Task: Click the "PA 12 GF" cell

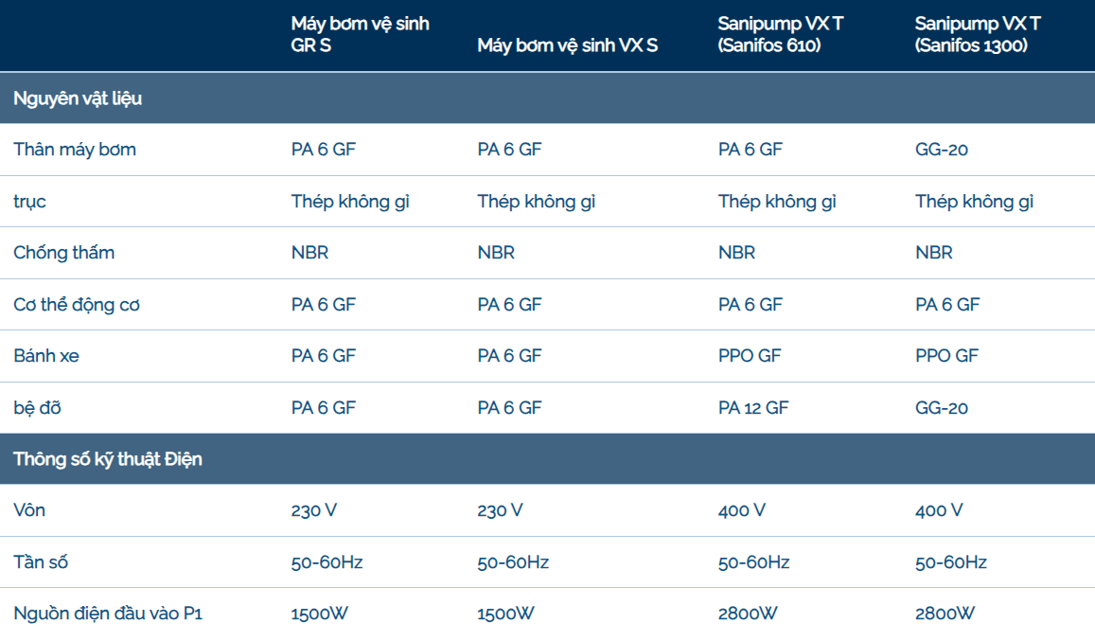Action: point(753,408)
